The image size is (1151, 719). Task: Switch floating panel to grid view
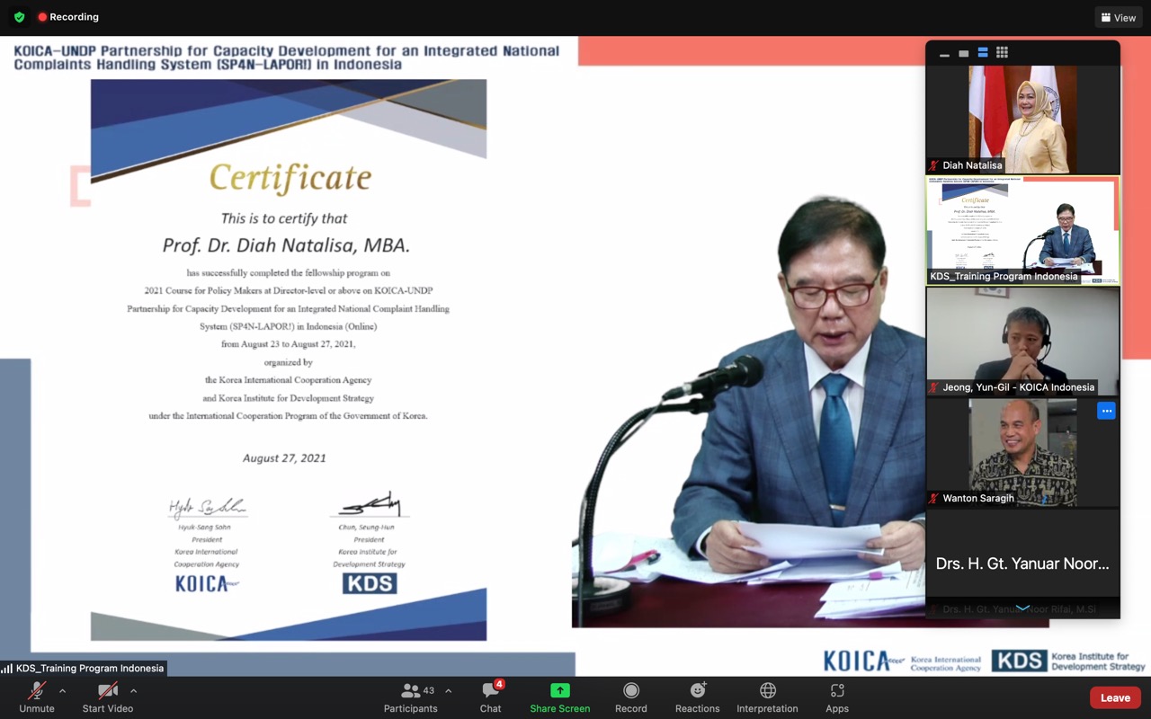click(1002, 53)
